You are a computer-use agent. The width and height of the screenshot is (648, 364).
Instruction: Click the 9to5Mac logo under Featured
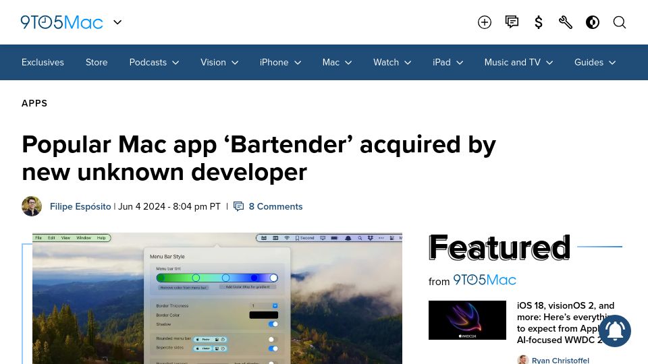(485, 280)
